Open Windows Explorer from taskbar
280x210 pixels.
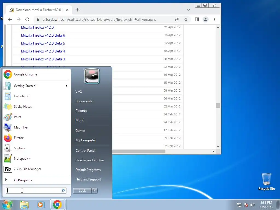pos(24,205)
